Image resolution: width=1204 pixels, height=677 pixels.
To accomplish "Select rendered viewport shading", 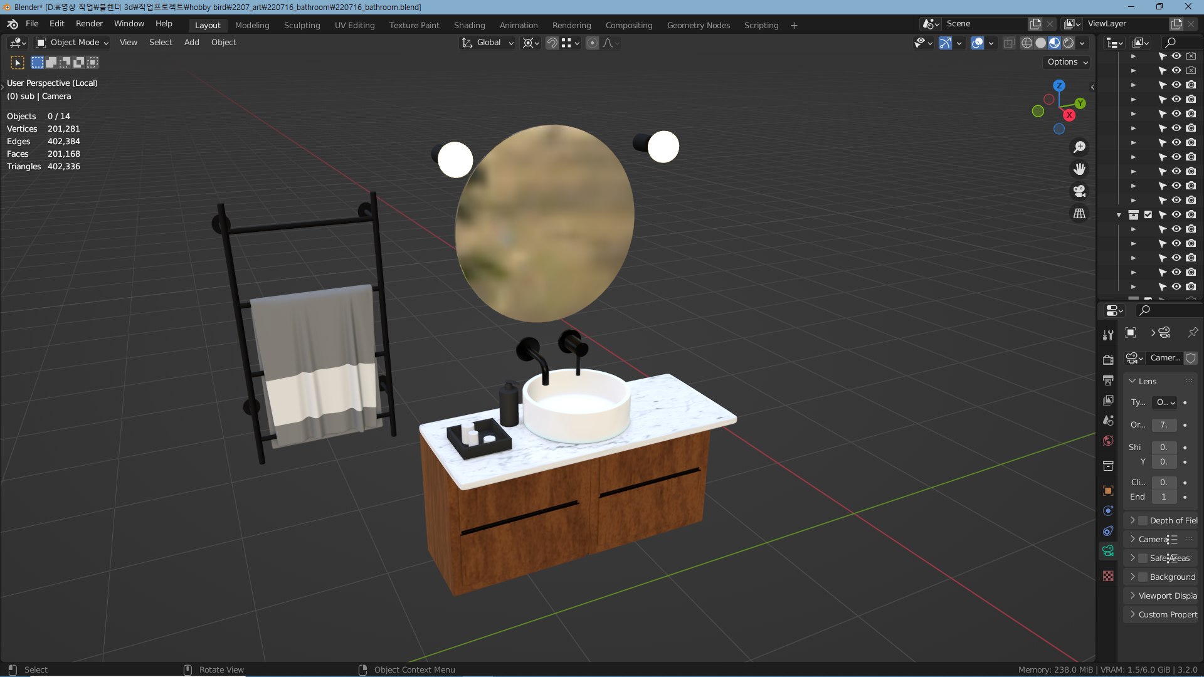I will point(1069,43).
